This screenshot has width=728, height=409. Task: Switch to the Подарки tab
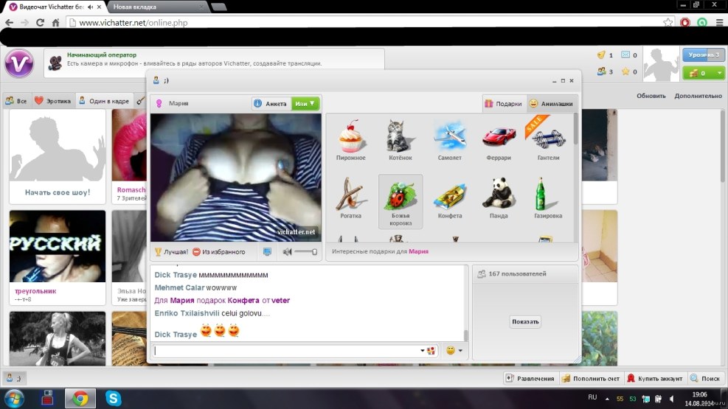tap(504, 104)
